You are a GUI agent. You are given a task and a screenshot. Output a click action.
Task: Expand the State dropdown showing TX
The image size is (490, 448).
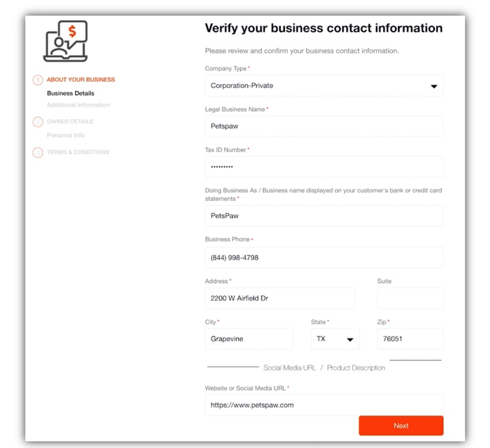tap(335, 339)
